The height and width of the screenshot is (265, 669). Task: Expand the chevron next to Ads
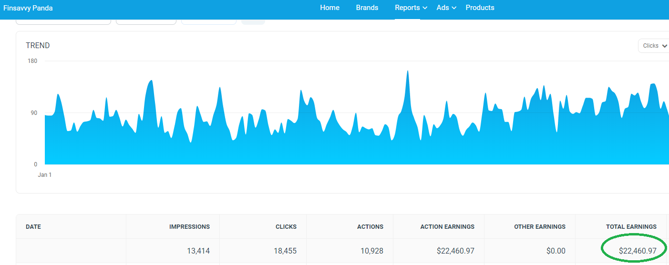coord(454,8)
